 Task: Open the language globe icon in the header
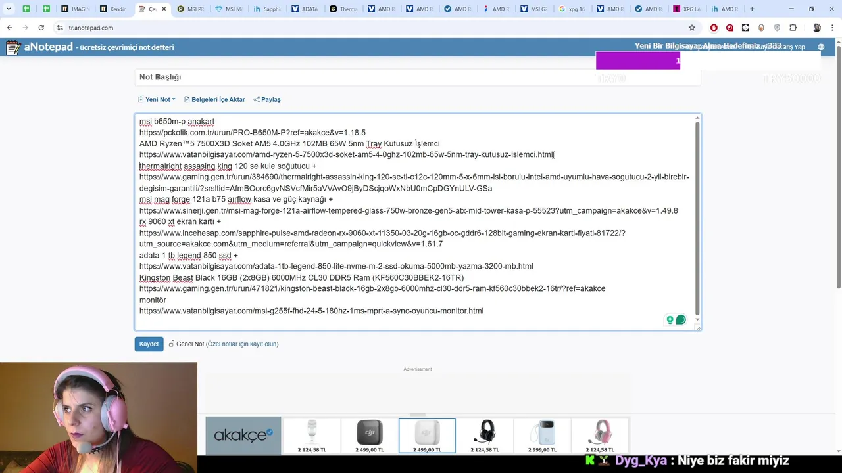click(x=820, y=47)
